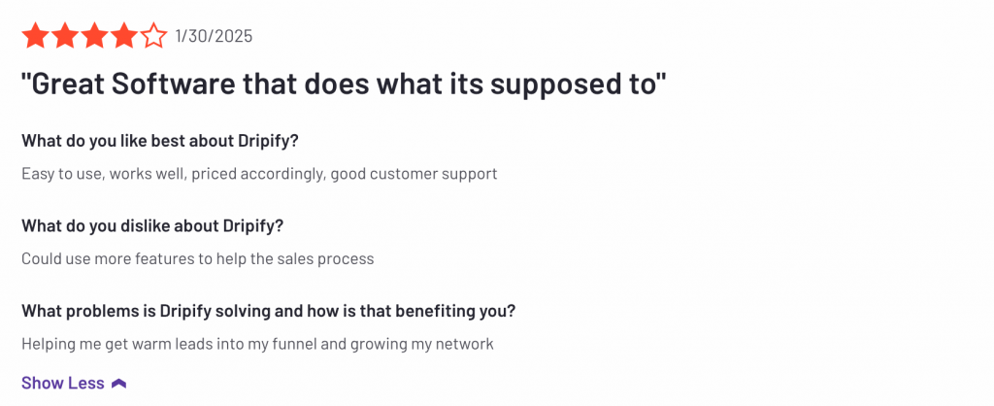Screen dimensions: 994x406
Task: Click the first filled star rating
Action: pyautogui.click(x=35, y=36)
